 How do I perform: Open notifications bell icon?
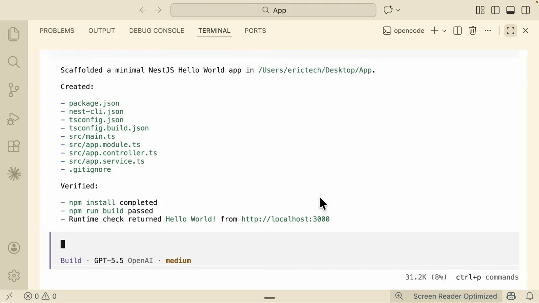pyautogui.click(x=530, y=296)
